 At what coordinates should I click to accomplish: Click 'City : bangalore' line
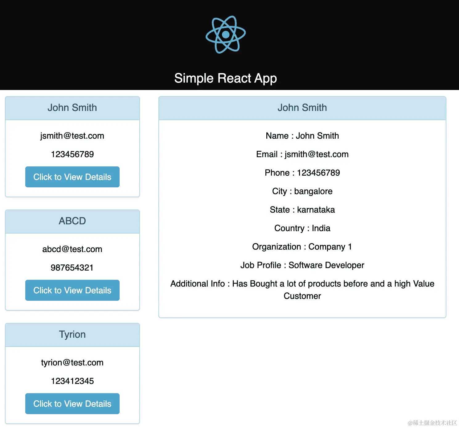pyautogui.click(x=302, y=191)
